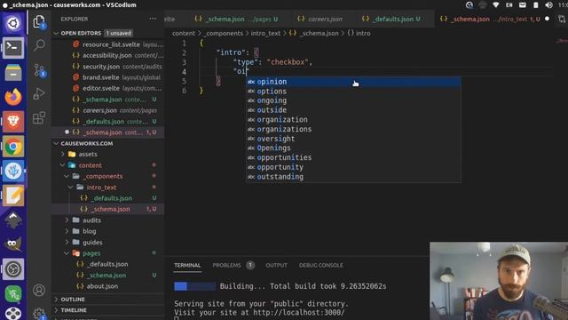
Task: Click the intro_text breadcrumb segment
Action: (x=265, y=33)
